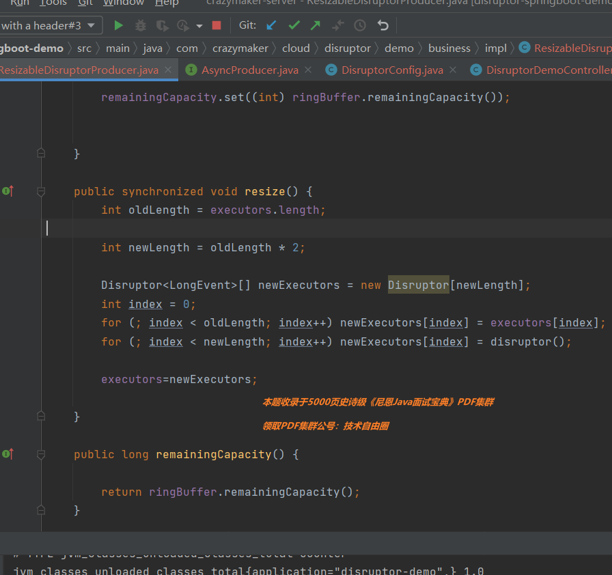Image resolution: width=612 pixels, height=575 pixels.
Task: Close the AsyncProducer.java tab
Action: click(308, 70)
